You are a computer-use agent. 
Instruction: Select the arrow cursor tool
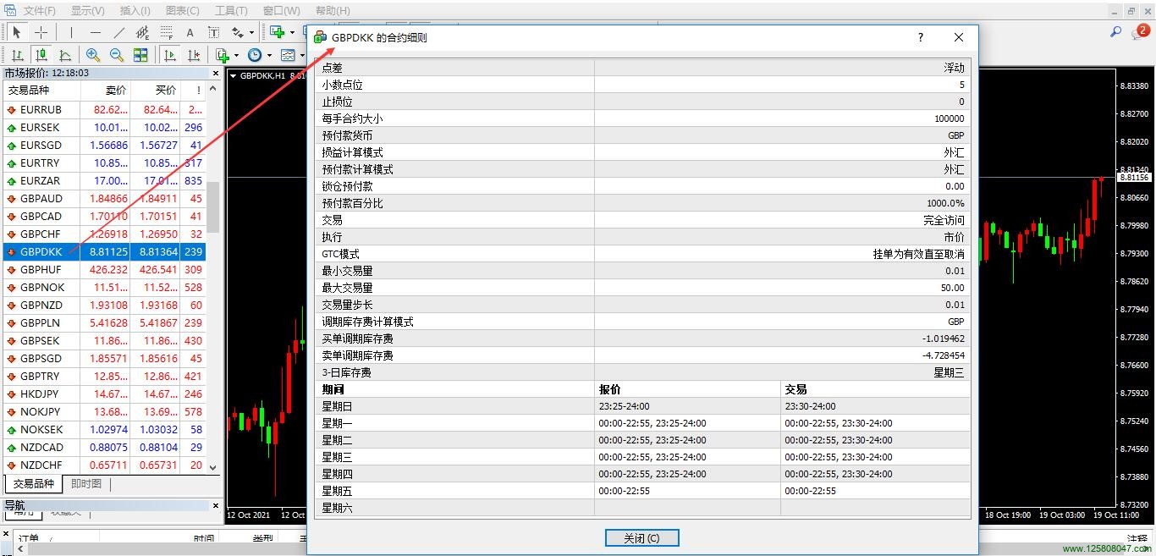click(16, 32)
